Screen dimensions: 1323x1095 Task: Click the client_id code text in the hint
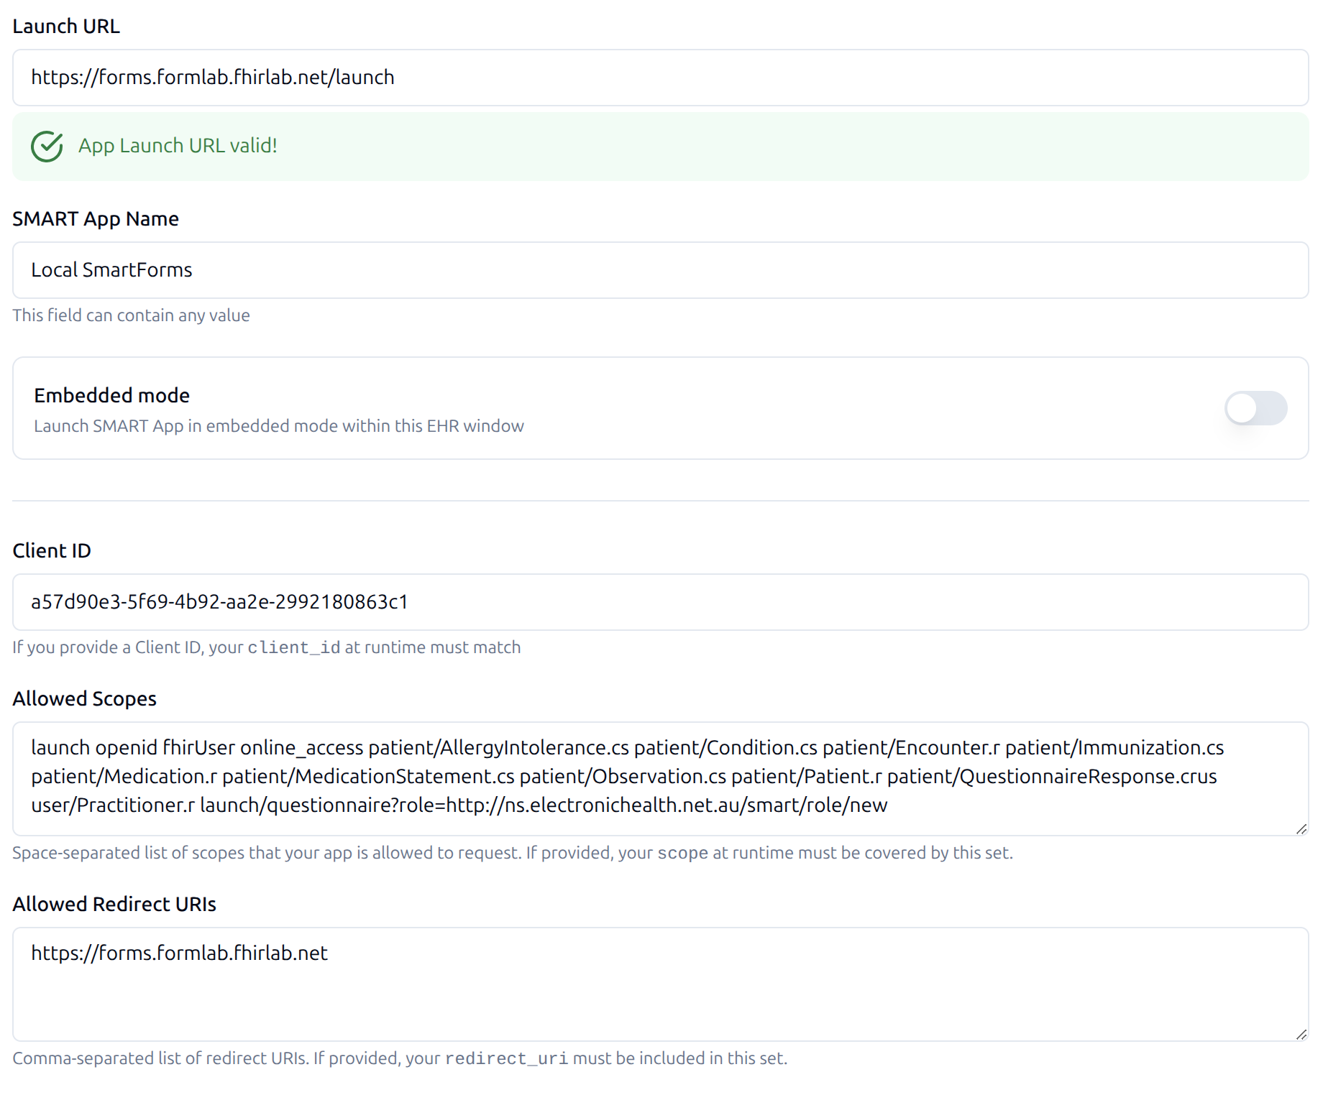tap(293, 648)
